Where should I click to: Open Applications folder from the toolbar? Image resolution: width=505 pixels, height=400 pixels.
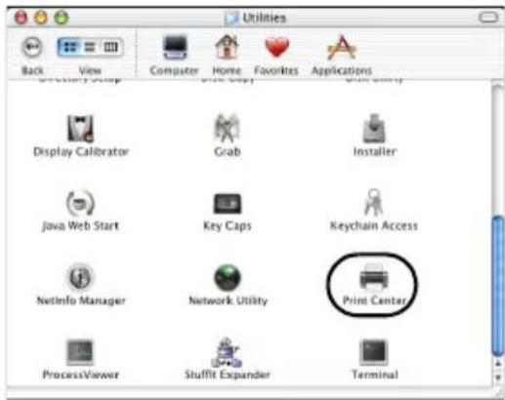341,48
